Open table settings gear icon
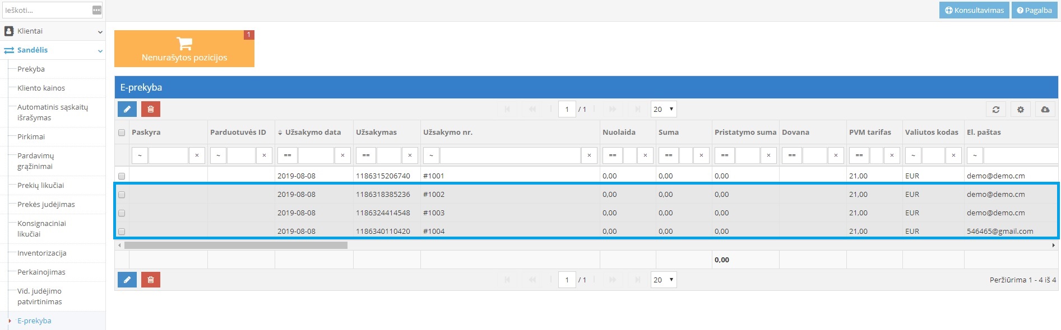Image resolution: width=1061 pixels, height=330 pixels. point(1020,110)
